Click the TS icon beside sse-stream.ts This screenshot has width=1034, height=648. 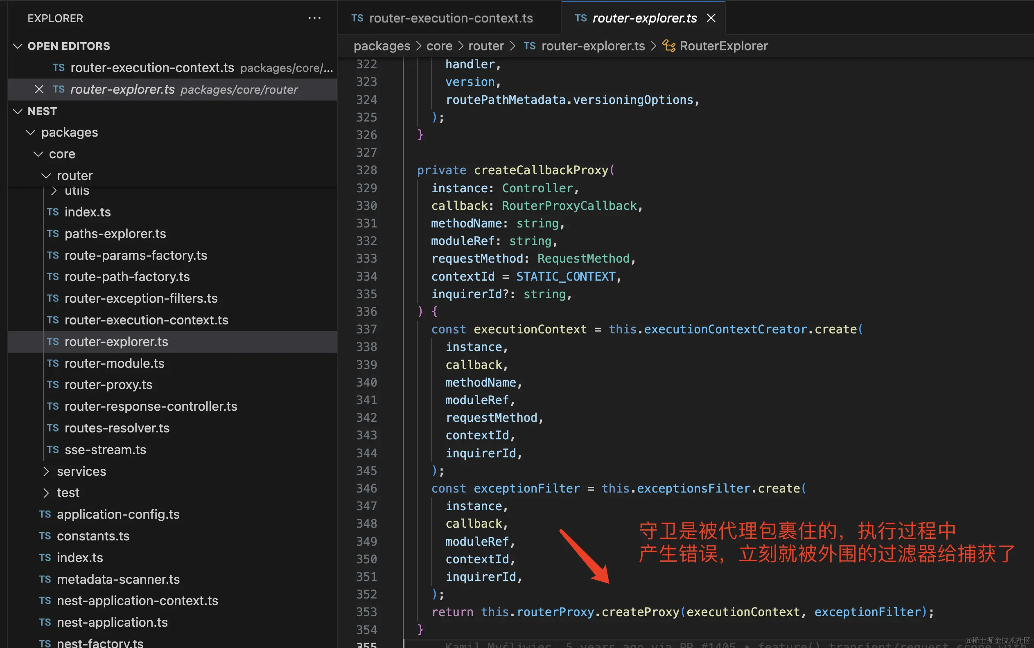[53, 450]
